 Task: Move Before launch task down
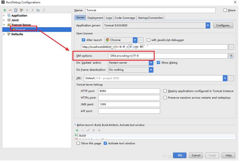pos(99,130)
